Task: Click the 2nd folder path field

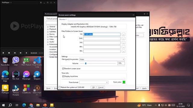Action: (102, 38)
